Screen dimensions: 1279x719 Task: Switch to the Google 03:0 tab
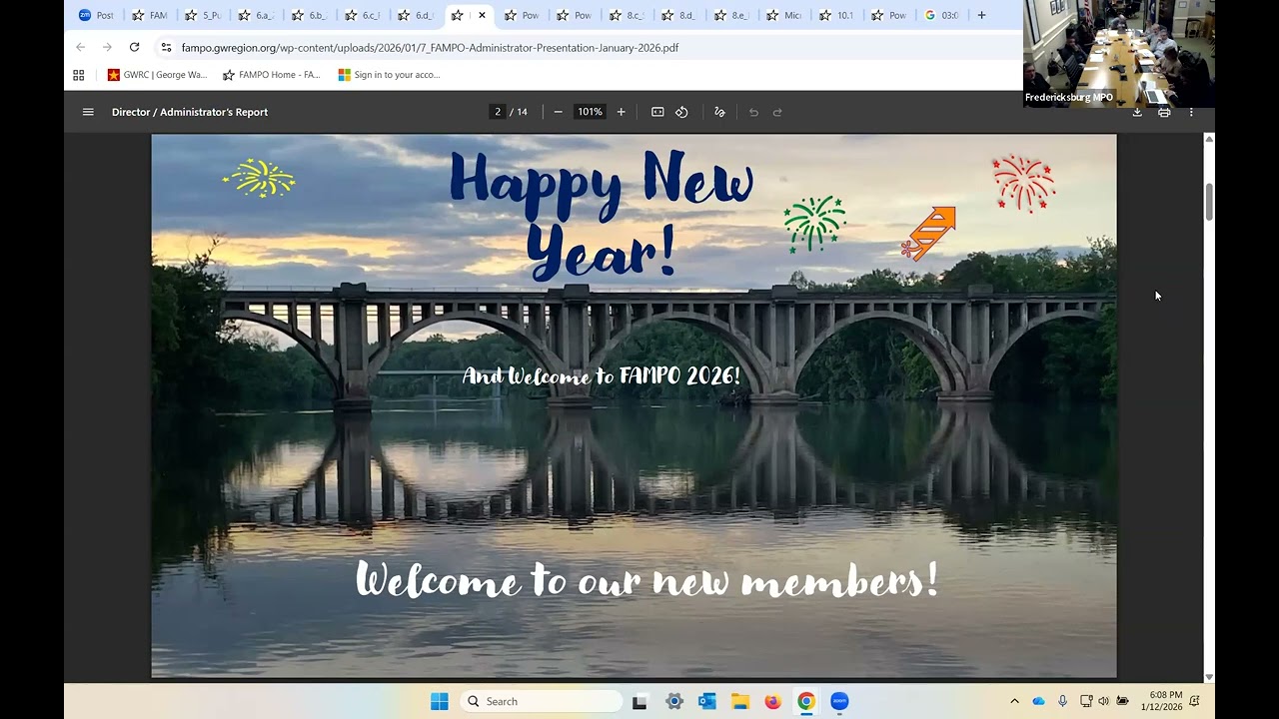942,15
